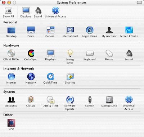This screenshot has width=144, height=137.
Task: Open the Classic preferences icon
Action: 31,99
